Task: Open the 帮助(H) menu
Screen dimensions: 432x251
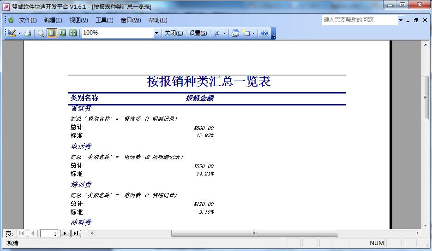Action: point(158,20)
